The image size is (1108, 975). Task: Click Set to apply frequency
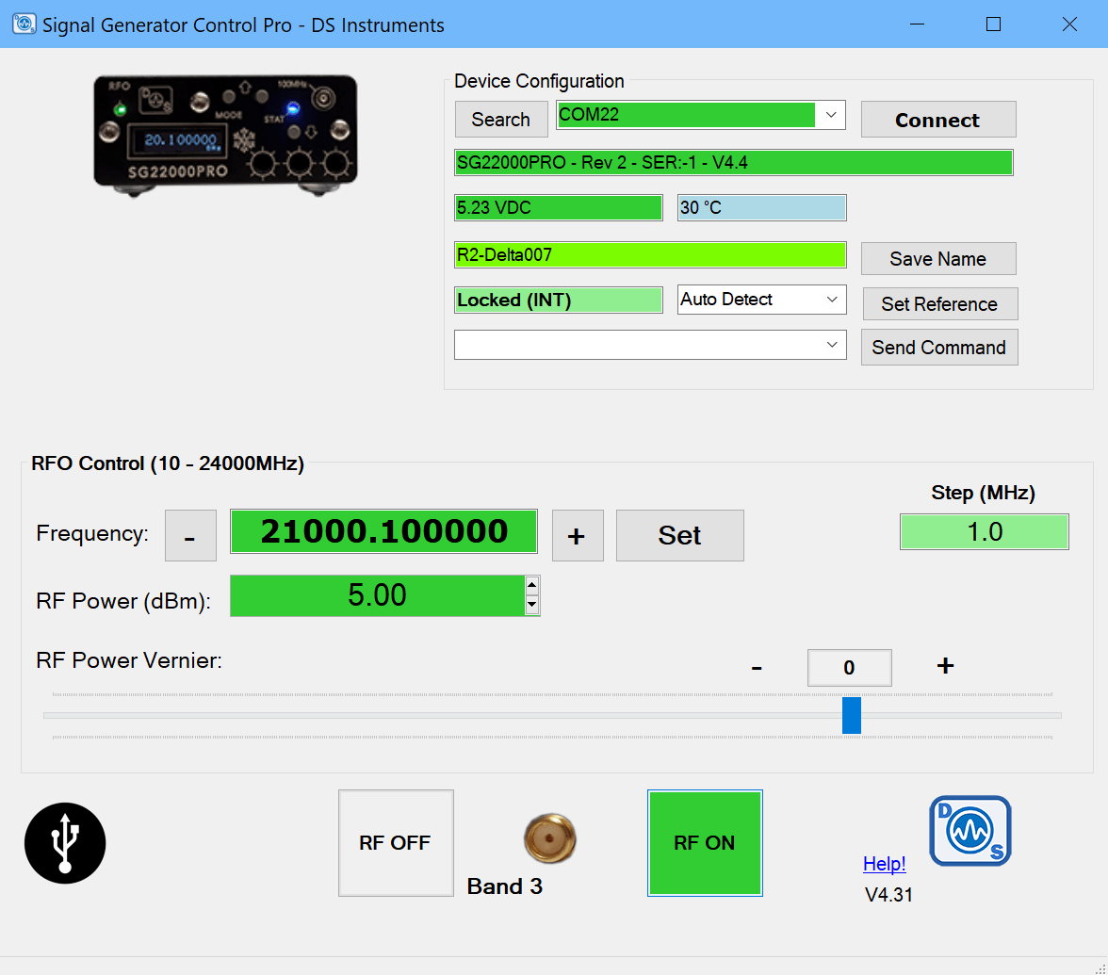[x=680, y=535]
